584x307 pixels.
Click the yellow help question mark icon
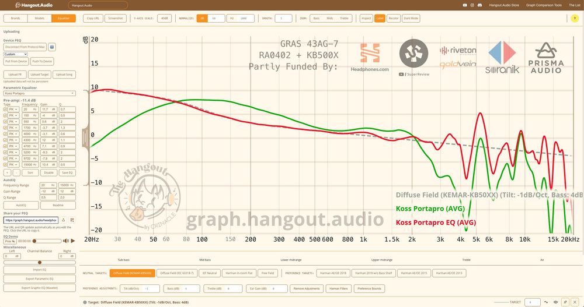575,18
